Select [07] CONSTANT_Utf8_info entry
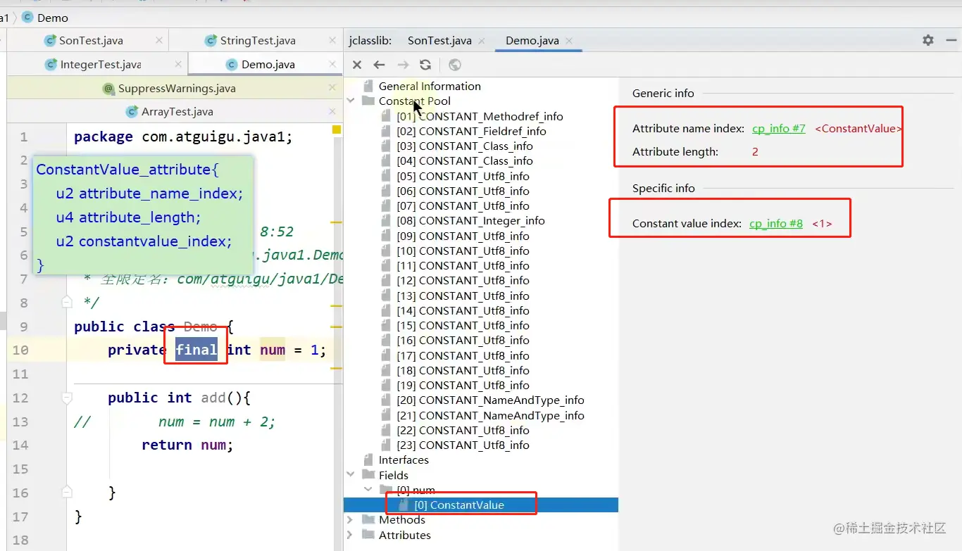962x551 pixels. click(x=463, y=205)
